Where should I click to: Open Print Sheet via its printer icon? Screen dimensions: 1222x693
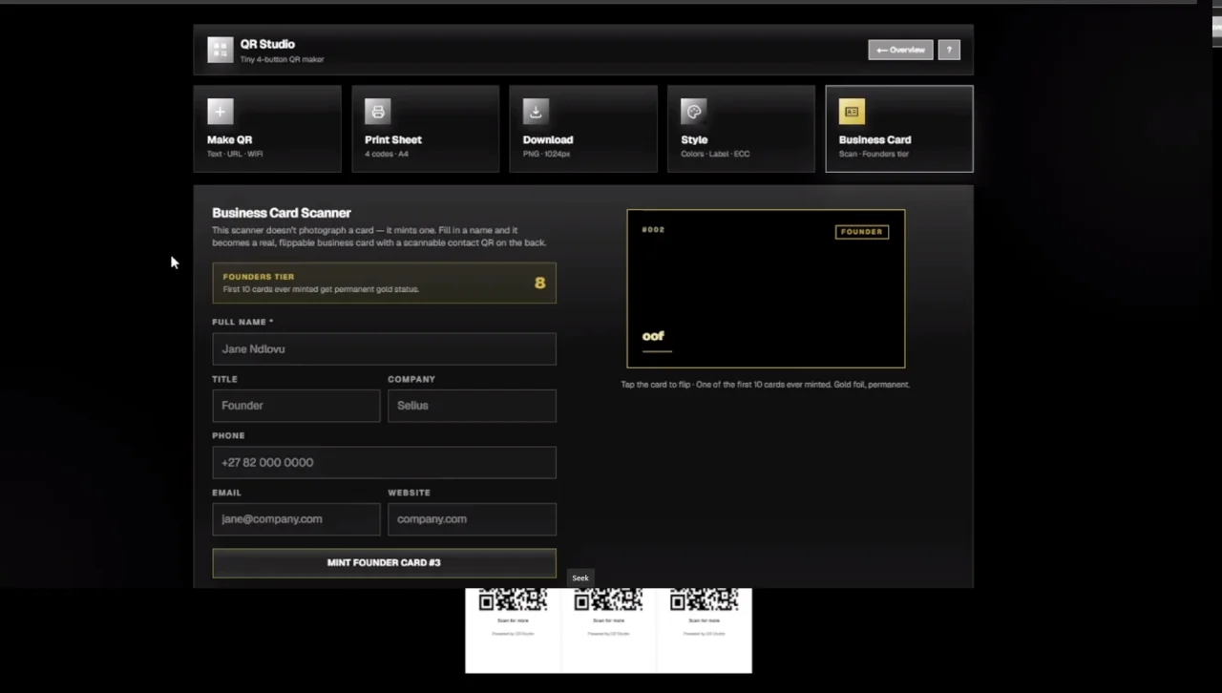click(x=378, y=112)
